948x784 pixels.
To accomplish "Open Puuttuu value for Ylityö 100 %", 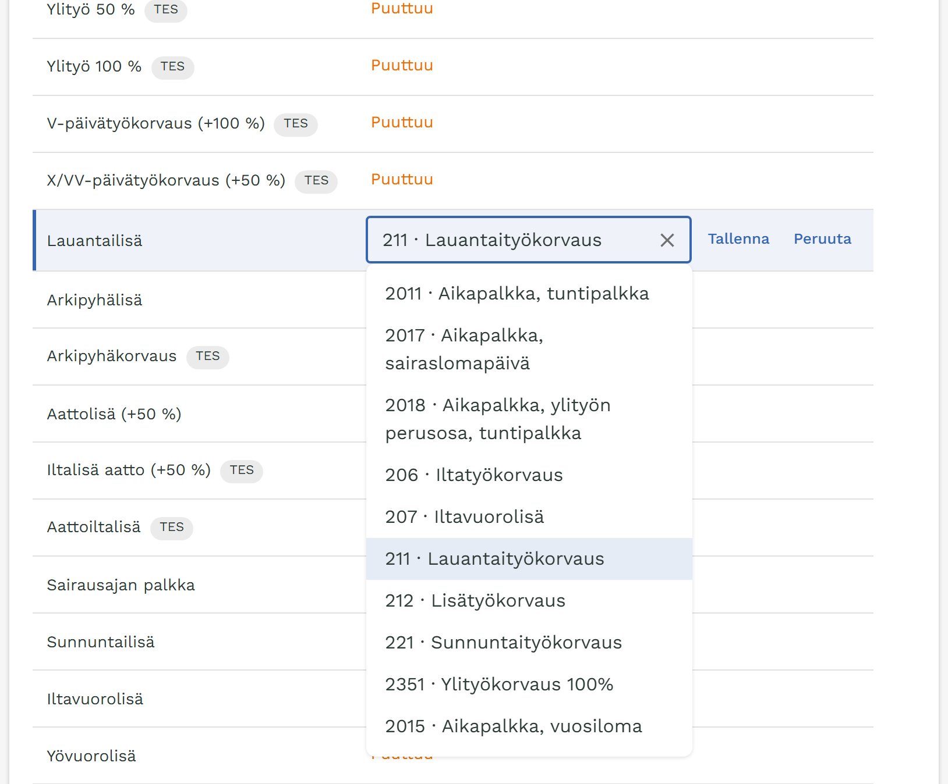I will point(402,65).
